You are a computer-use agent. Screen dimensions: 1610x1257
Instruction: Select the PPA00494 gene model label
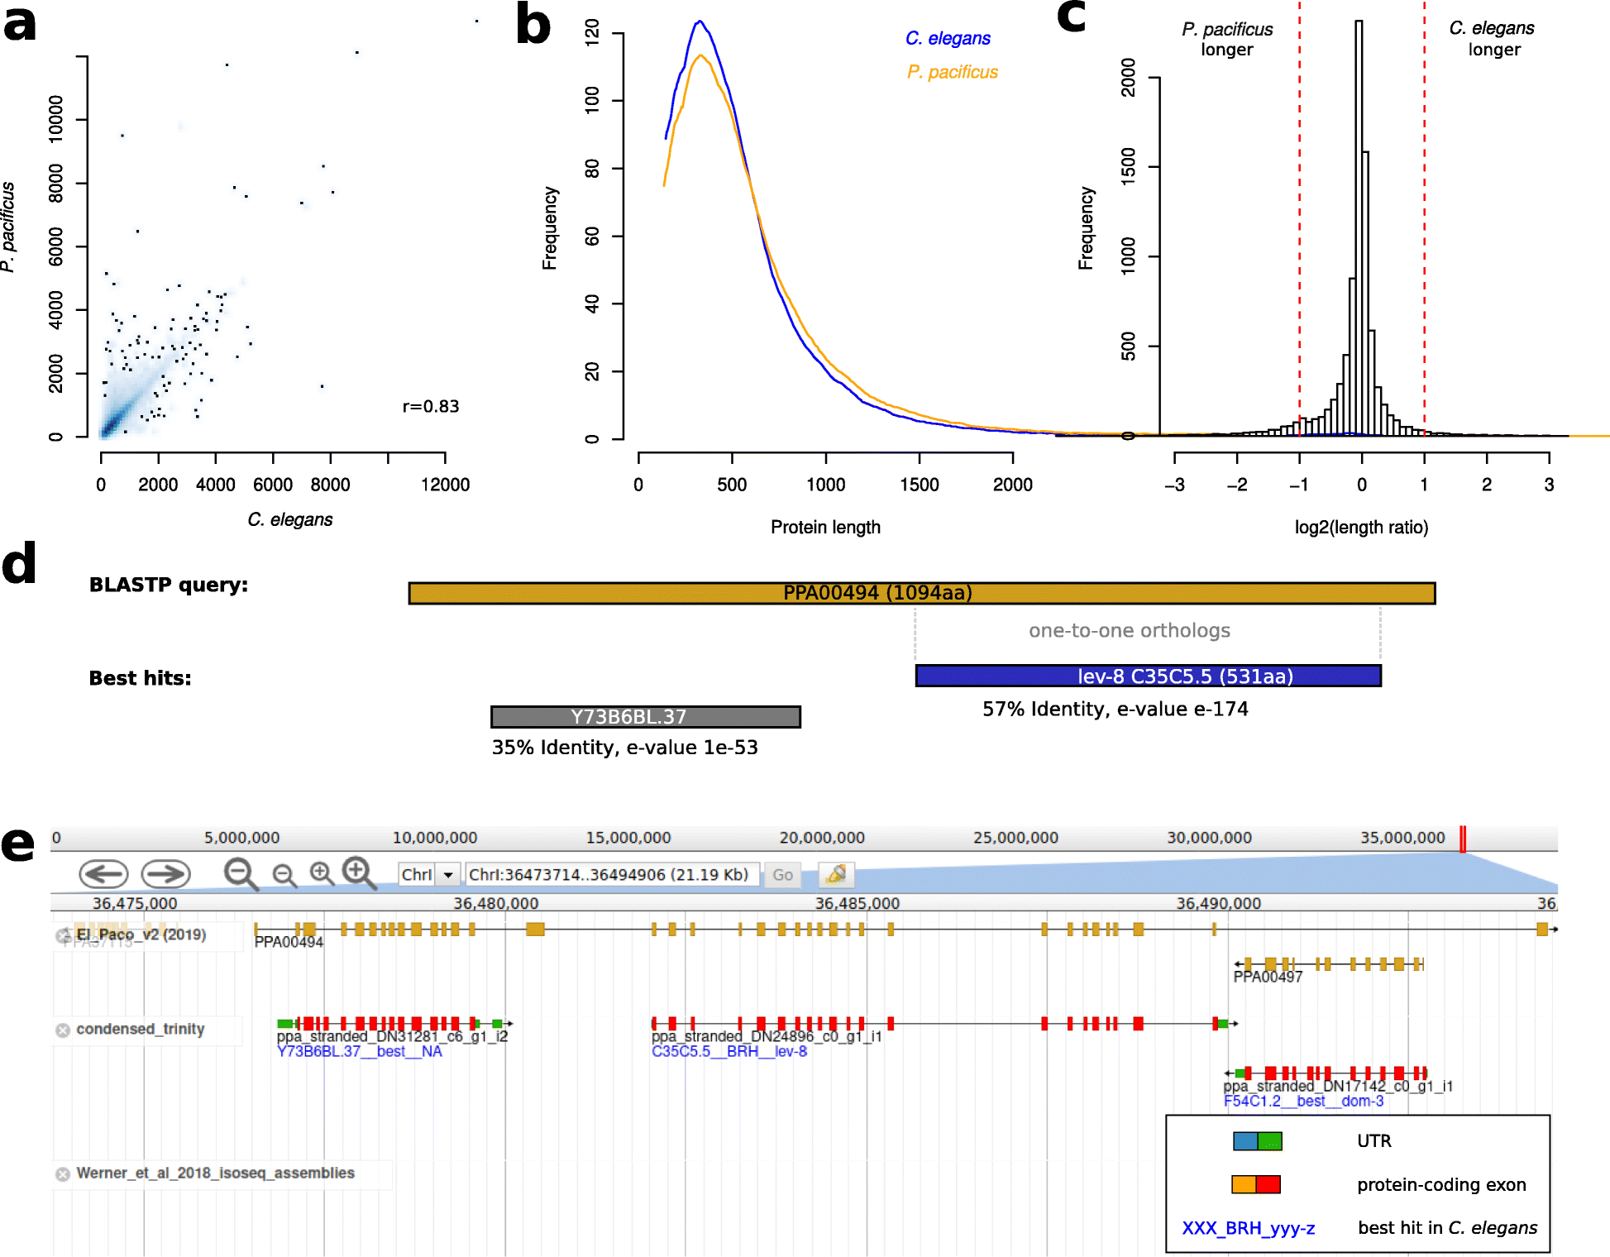[289, 942]
